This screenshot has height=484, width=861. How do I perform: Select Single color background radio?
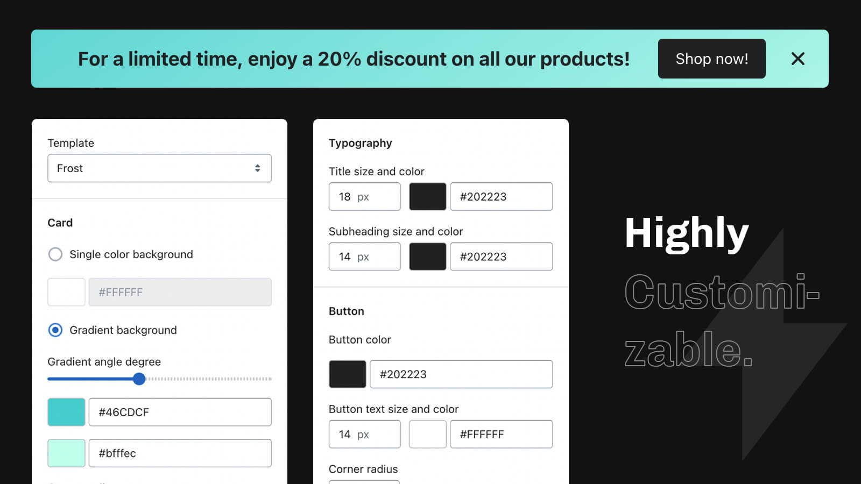(55, 254)
